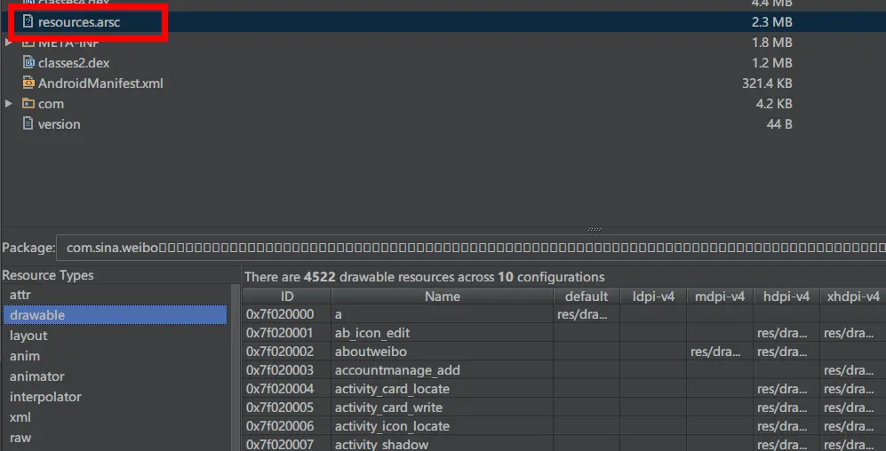Click the classes2.dex file icon
The width and height of the screenshot is (886, 451).
pyautogui.click(x=28, y=63)
